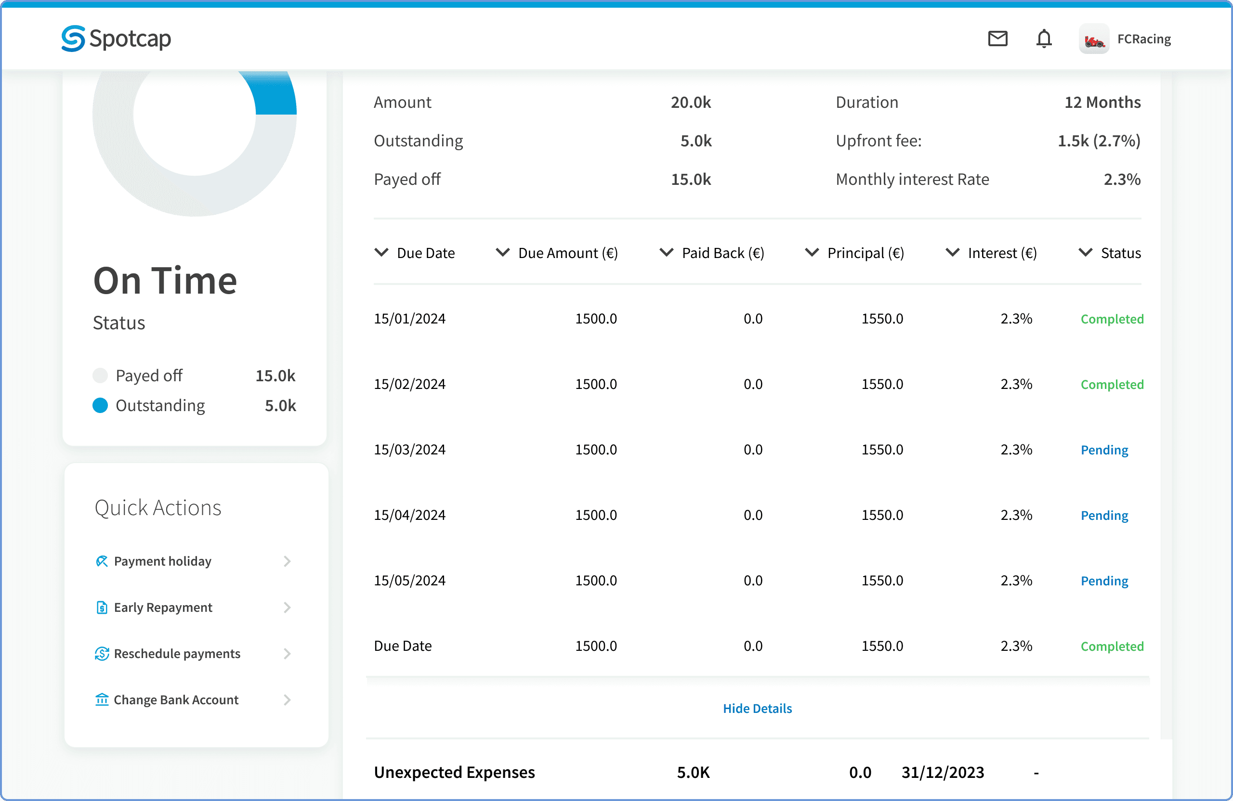This screenshot has width=1233, height=801.
Task: Open the notifications bell
Action: pos(1043,39)
